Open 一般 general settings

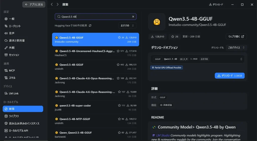(23, 19)
